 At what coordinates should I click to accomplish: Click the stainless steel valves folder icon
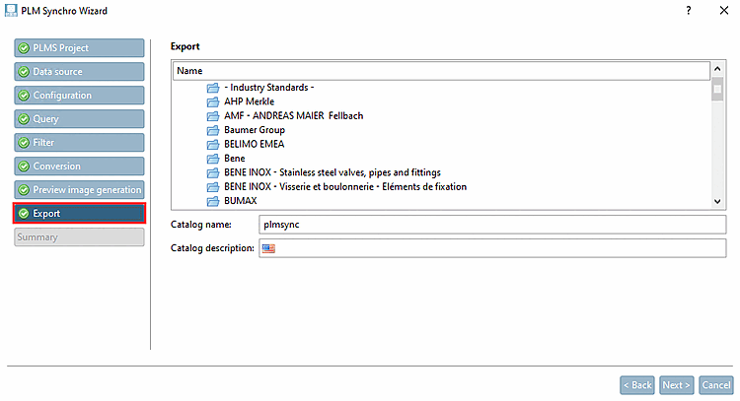(213, 172)
